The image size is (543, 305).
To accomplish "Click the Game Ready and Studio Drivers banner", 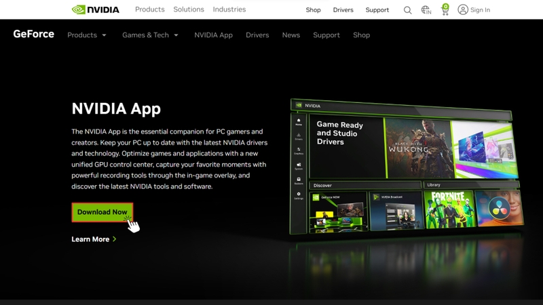I will (x=347, y=146).
